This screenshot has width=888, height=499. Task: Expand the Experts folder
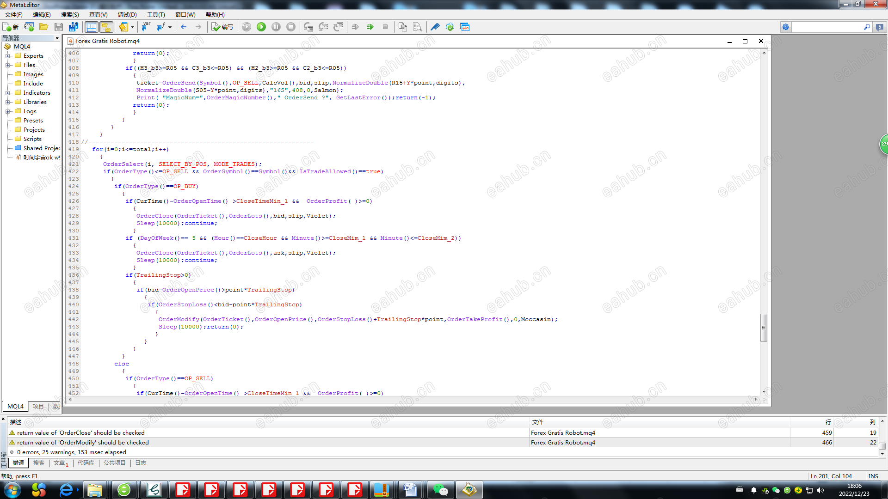coord(8,56)
